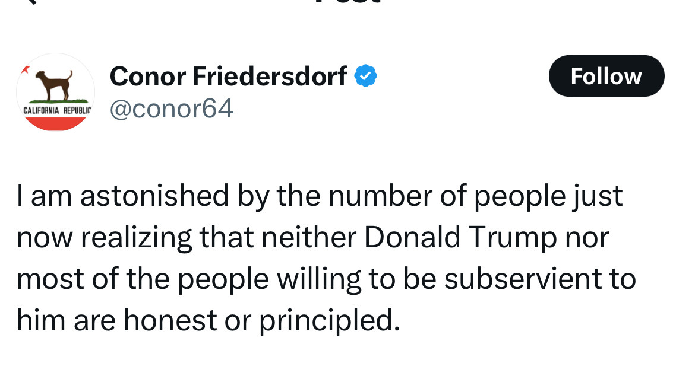Click the dog figure in the avatar
The height and width of the screenshot is (376, 695).
tap(55, 85)
